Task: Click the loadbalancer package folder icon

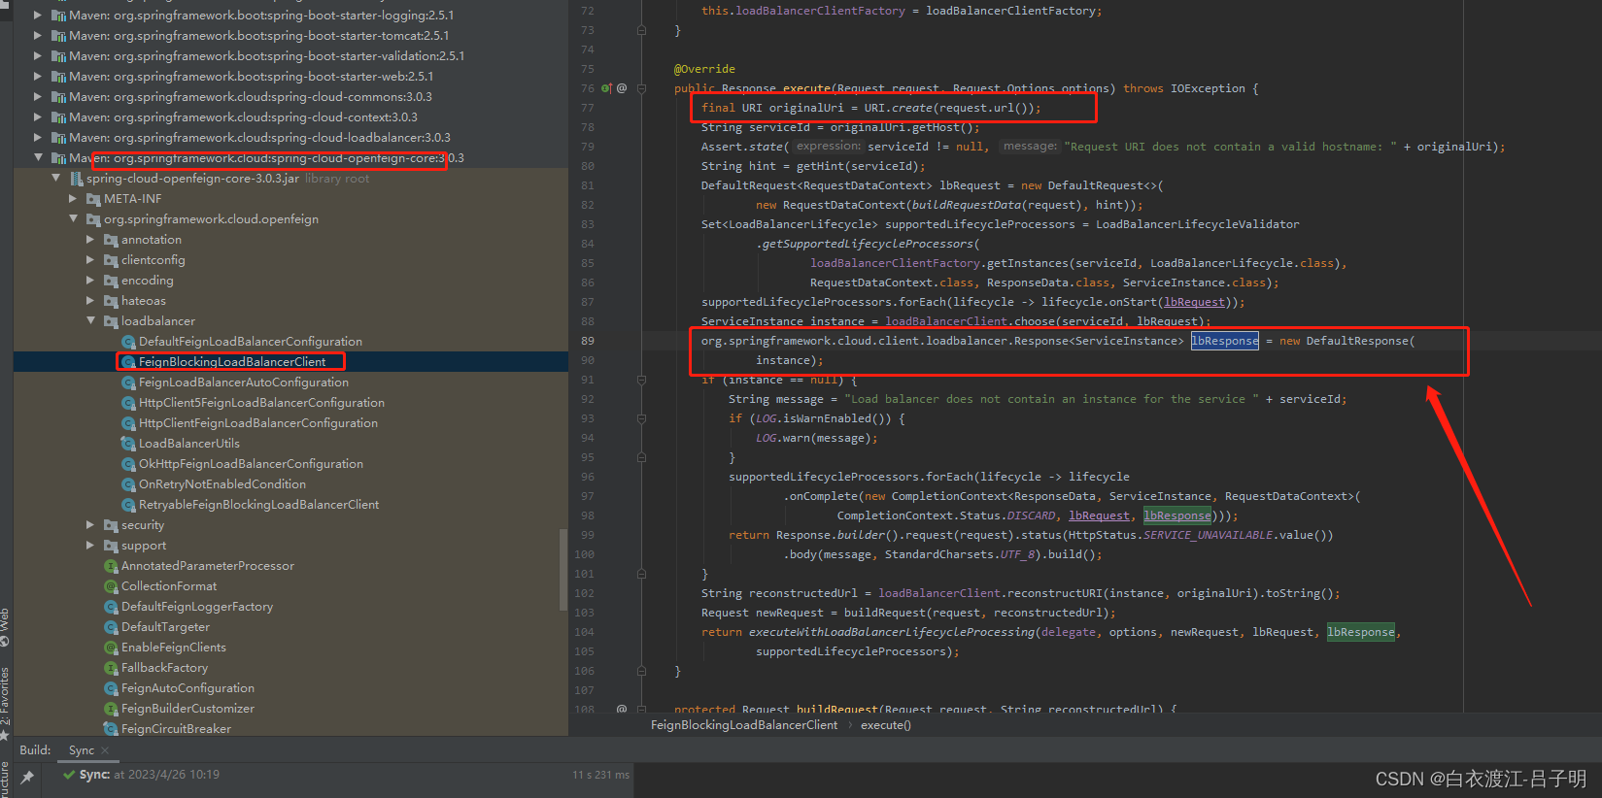Action: 111,321
